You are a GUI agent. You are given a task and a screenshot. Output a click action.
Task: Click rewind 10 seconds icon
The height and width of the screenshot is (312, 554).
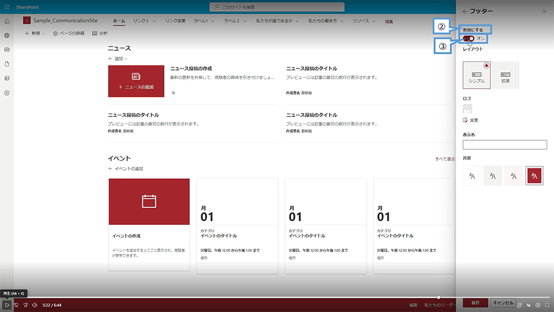[x=16, y=305]
